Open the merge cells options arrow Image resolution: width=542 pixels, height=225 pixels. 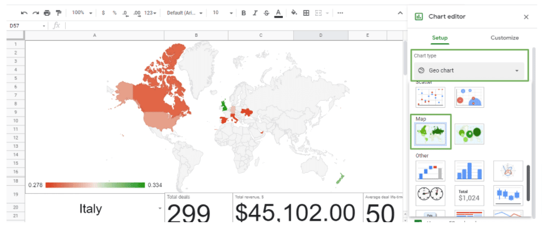327,13
